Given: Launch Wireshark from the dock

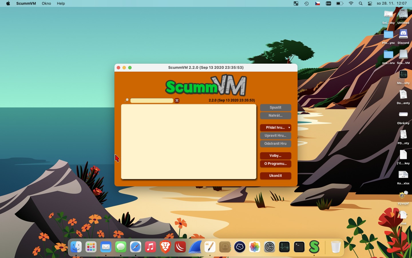Looking at the screenshot, I should click(195, 247).
